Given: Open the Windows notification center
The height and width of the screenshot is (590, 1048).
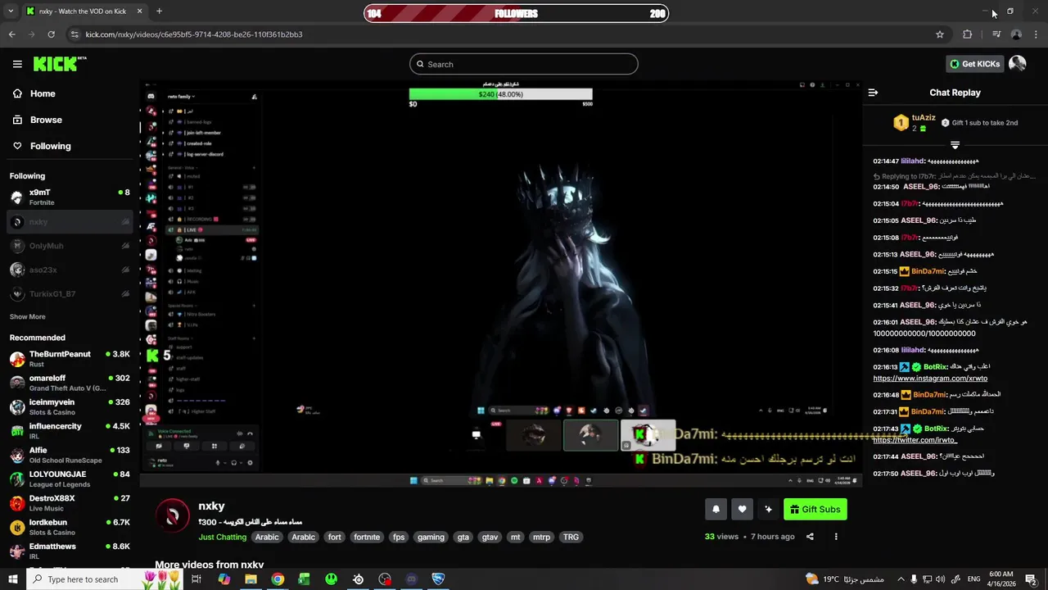Looking at the screenshot, I should click(1031, 579).
